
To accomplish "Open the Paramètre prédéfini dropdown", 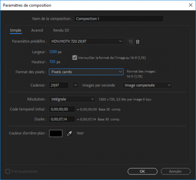I will coord(86,41).
